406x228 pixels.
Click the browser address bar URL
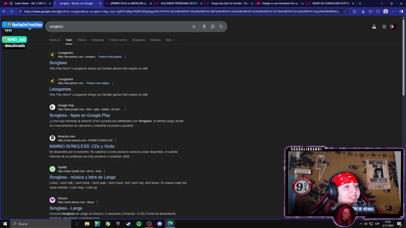tap(182, 11)
